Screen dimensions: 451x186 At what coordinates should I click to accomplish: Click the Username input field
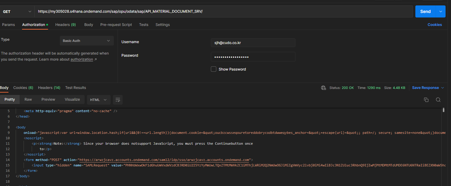(253, 43)
